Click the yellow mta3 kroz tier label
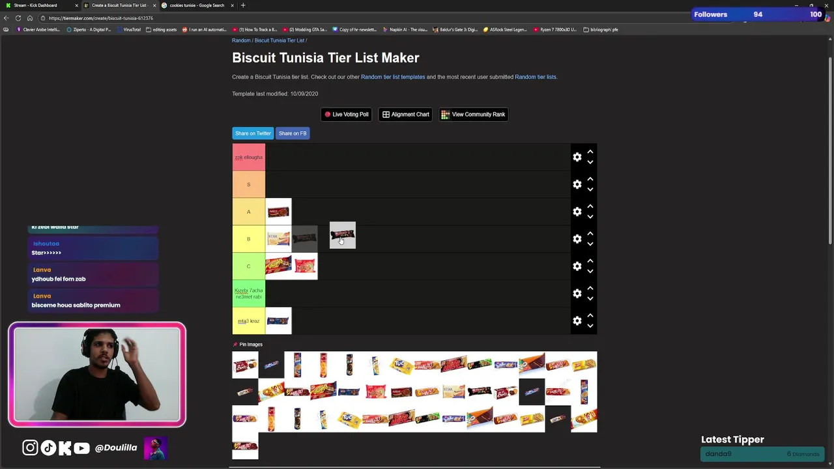Screen dimensions: 834x469 point(249,321)
